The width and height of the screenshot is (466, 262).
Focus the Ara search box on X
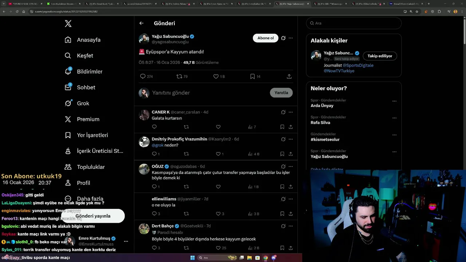tap(354, 23)
